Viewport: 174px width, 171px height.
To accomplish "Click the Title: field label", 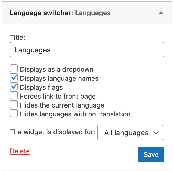I will [x=17, y=37].
